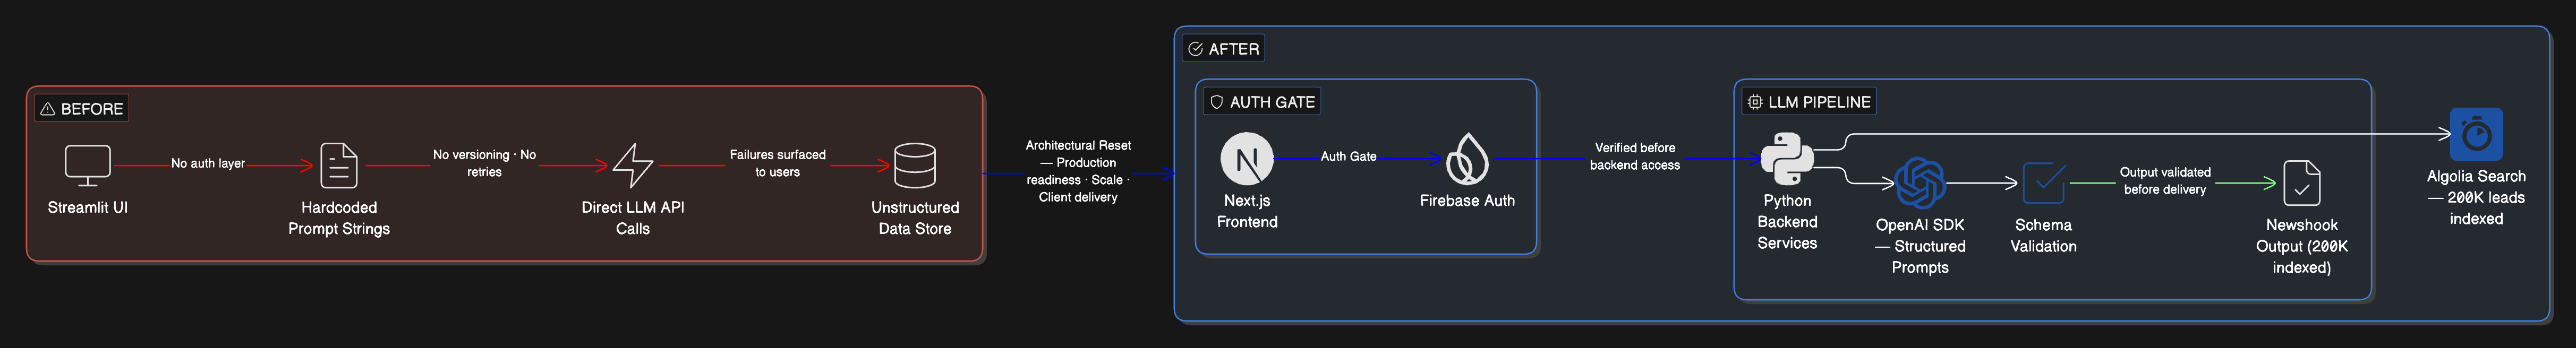
Task: Click the AFTER group label
Action: [1223, 49]
